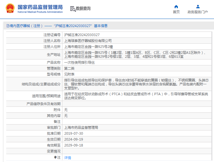Click the data query magnifier icon
The width and height of the screenshot is (214, 162).
[x=73, y=9]
